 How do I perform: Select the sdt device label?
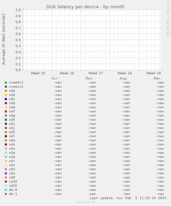click(x=12, y=169)
